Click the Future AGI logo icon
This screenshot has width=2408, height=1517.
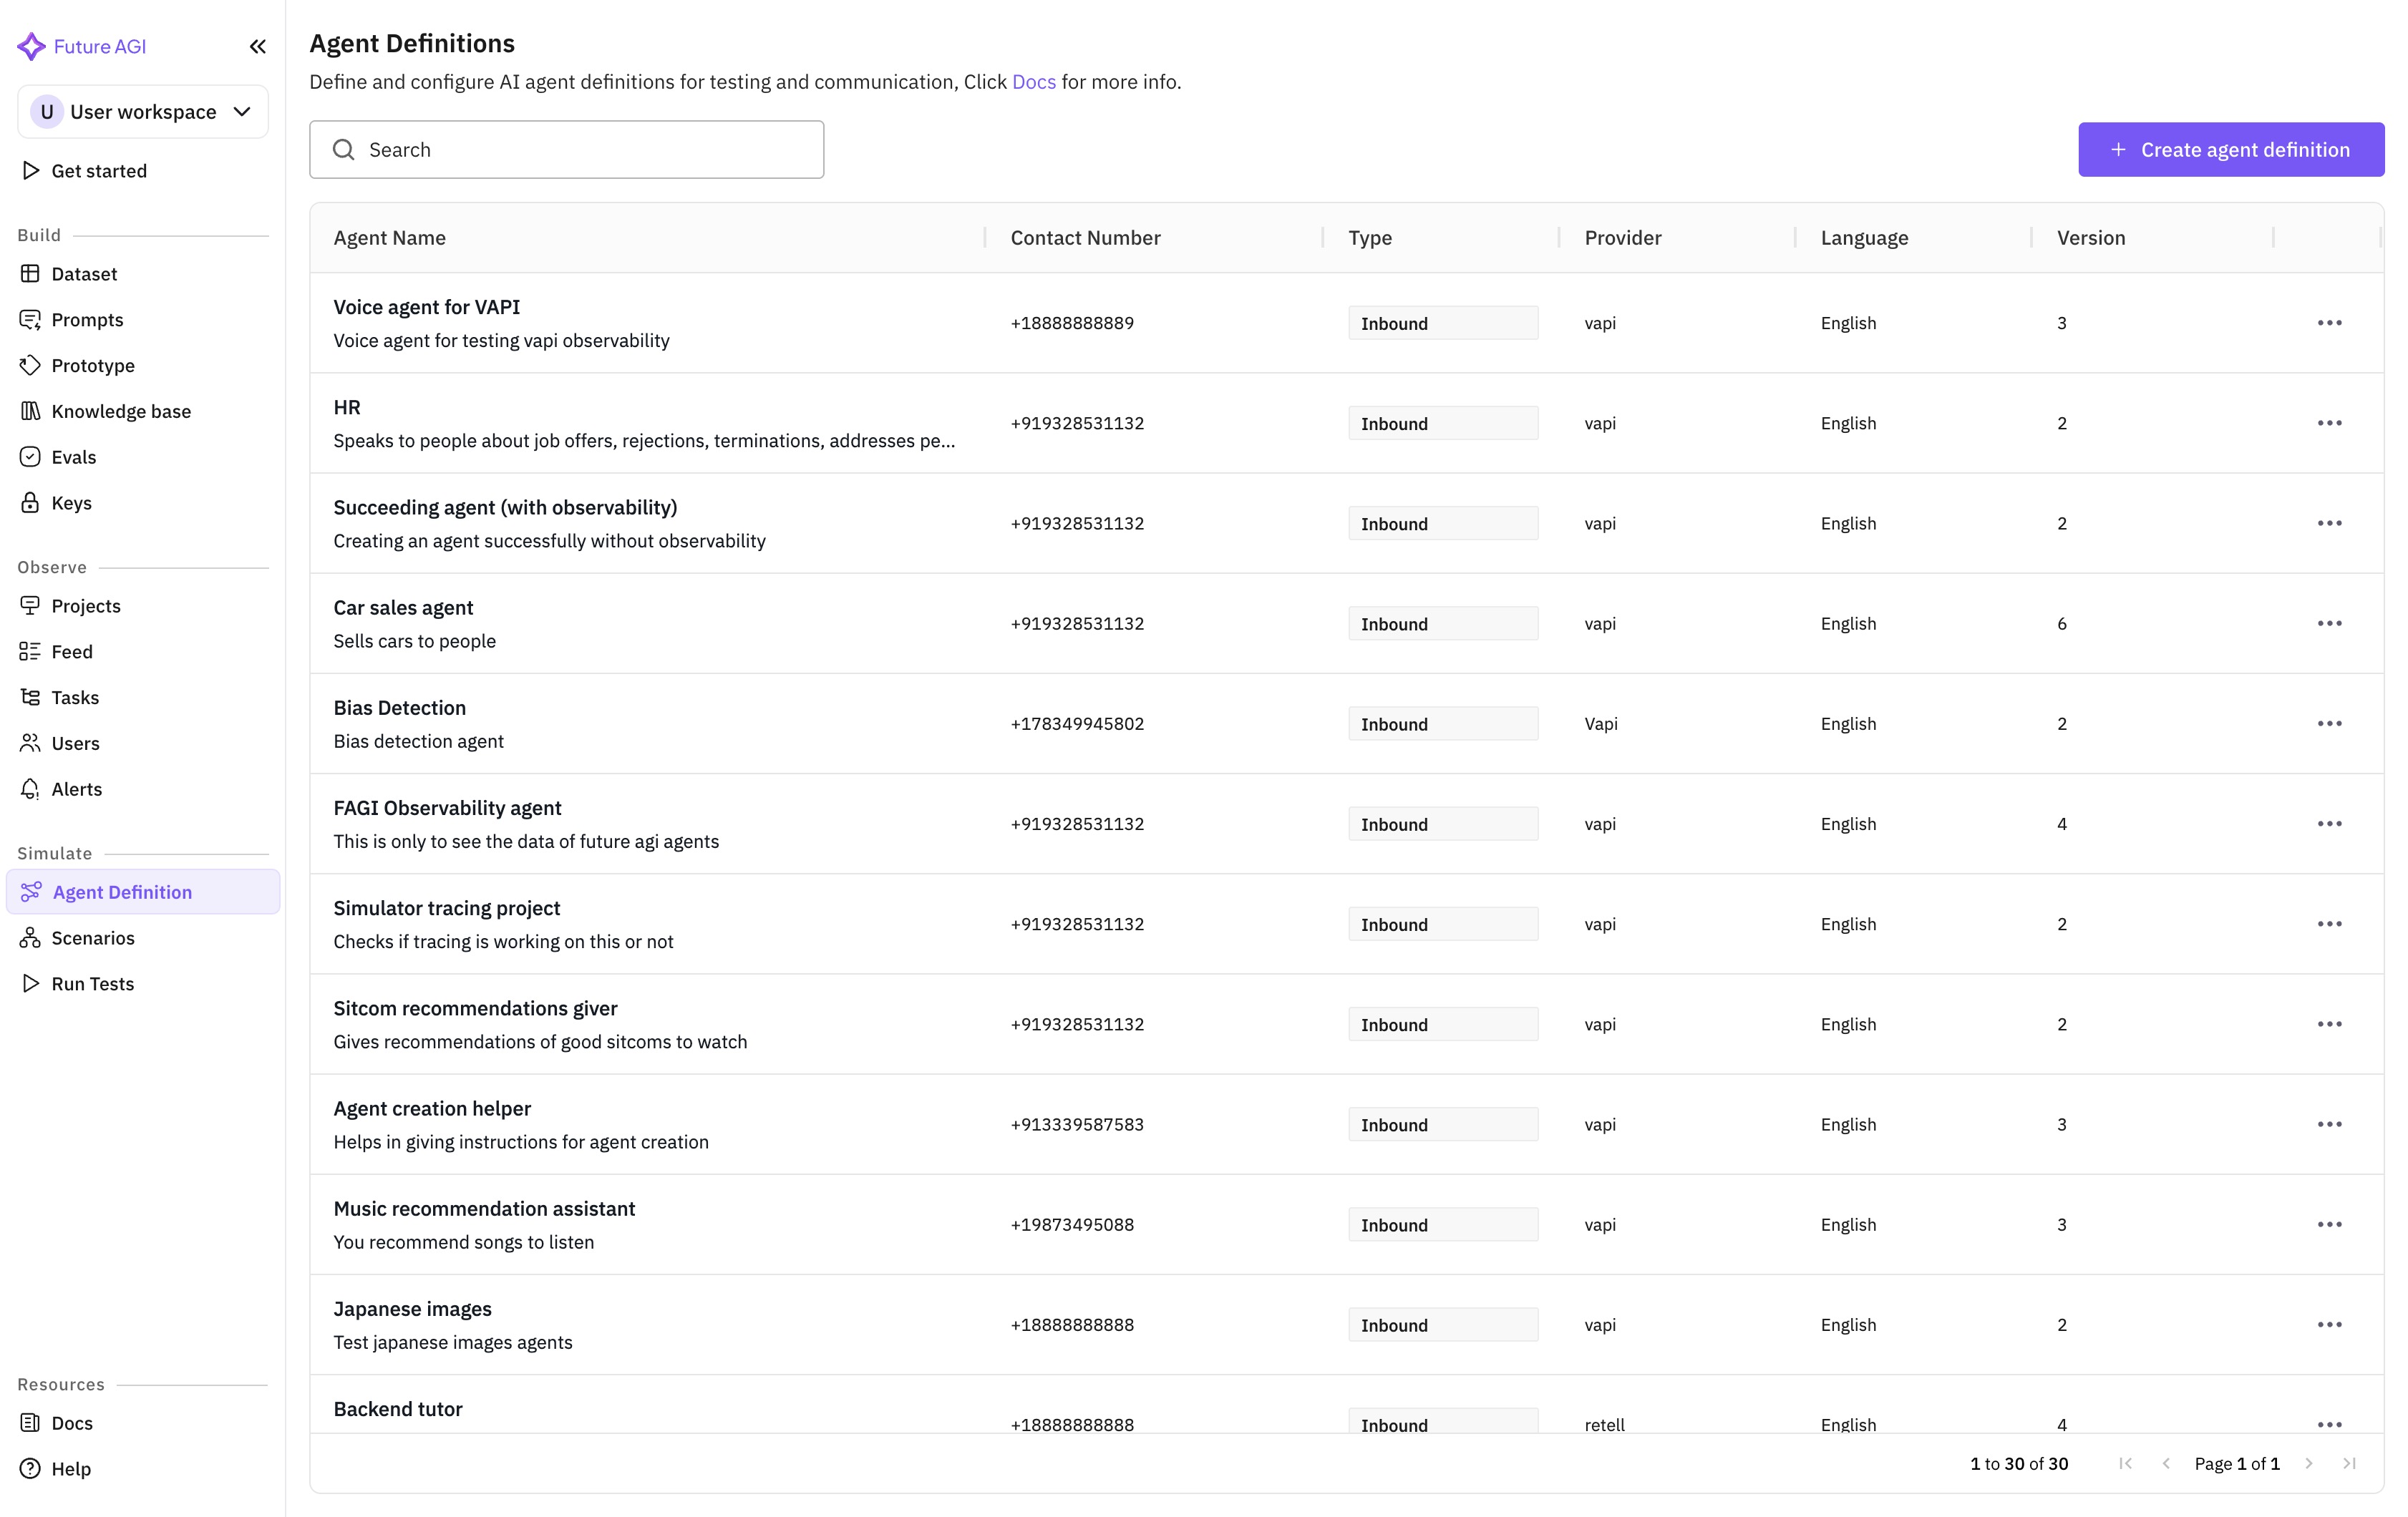click(x=32, y=46)
